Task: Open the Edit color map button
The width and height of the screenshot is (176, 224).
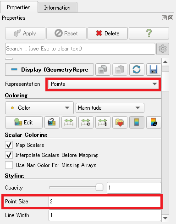Action: [x=24, y=122]
